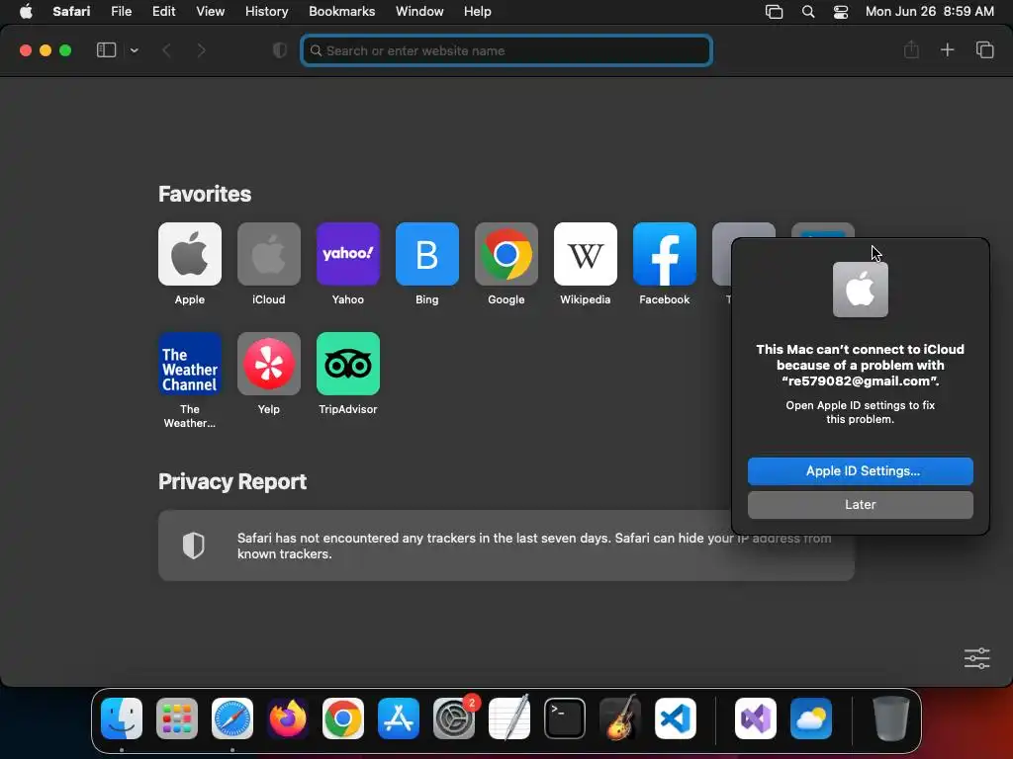Open the privacy report shield in toolbar
The height and width of the screenshot is (759, 1013).
280,50
